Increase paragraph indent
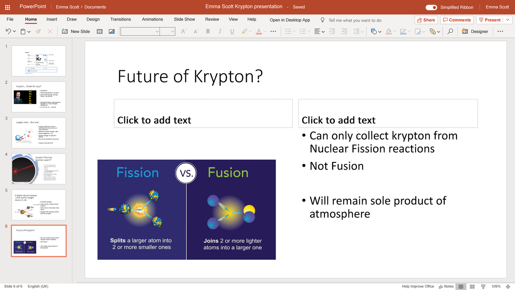Screen dimensions: 515x290 (x=344, y=31)
